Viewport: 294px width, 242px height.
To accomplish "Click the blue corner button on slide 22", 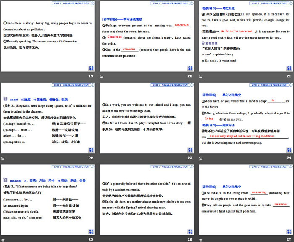I will tap(91, 149).
